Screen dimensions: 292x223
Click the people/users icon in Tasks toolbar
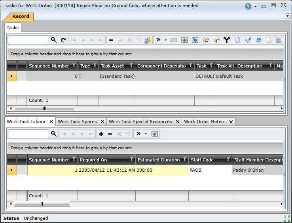tap(148, 40)
